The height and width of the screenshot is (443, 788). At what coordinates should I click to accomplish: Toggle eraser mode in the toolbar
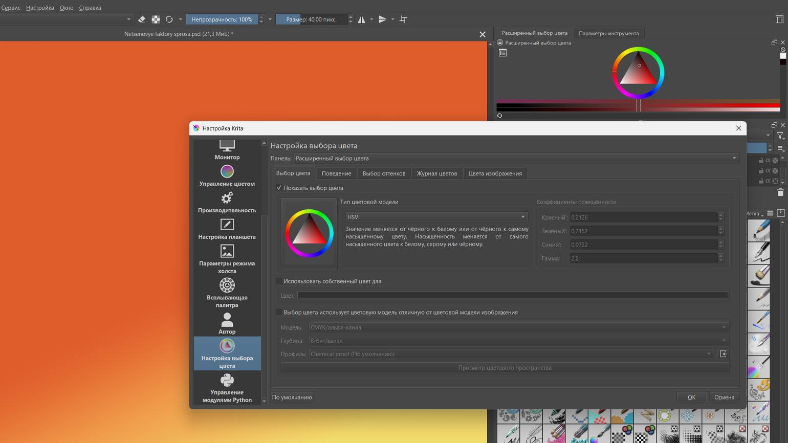pyautogui.click(x=142, y=19)
